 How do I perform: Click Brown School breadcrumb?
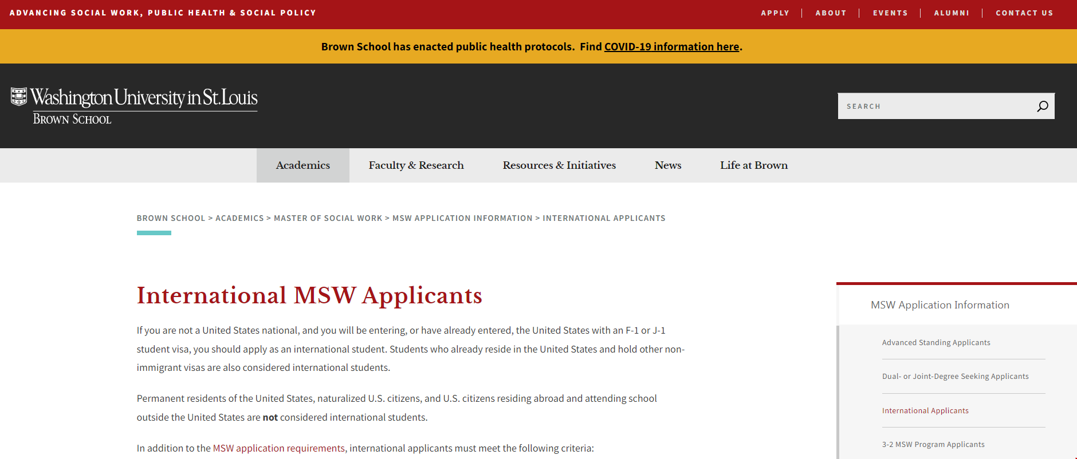171,219
